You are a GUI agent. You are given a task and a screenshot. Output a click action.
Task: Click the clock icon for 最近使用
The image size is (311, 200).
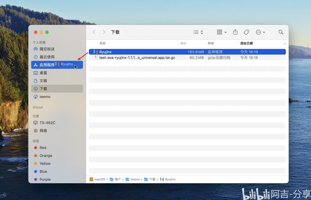(35, 57)
